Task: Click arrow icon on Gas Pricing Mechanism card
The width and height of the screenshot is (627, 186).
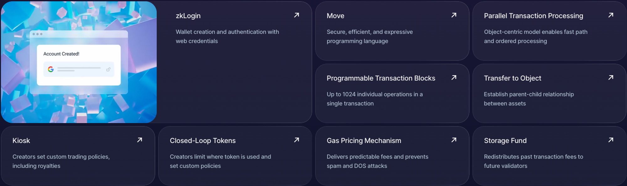Action: 454,140
